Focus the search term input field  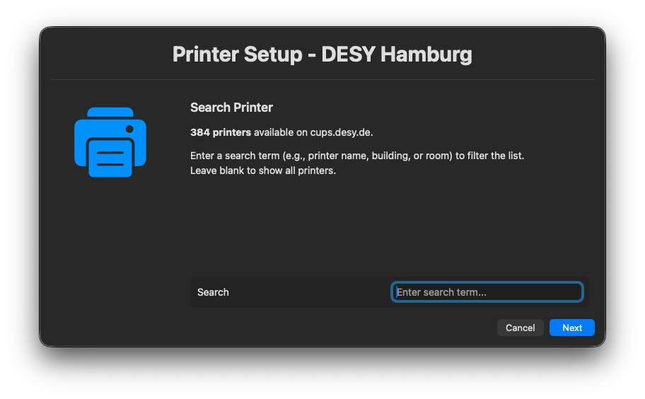tap(487, 291)
